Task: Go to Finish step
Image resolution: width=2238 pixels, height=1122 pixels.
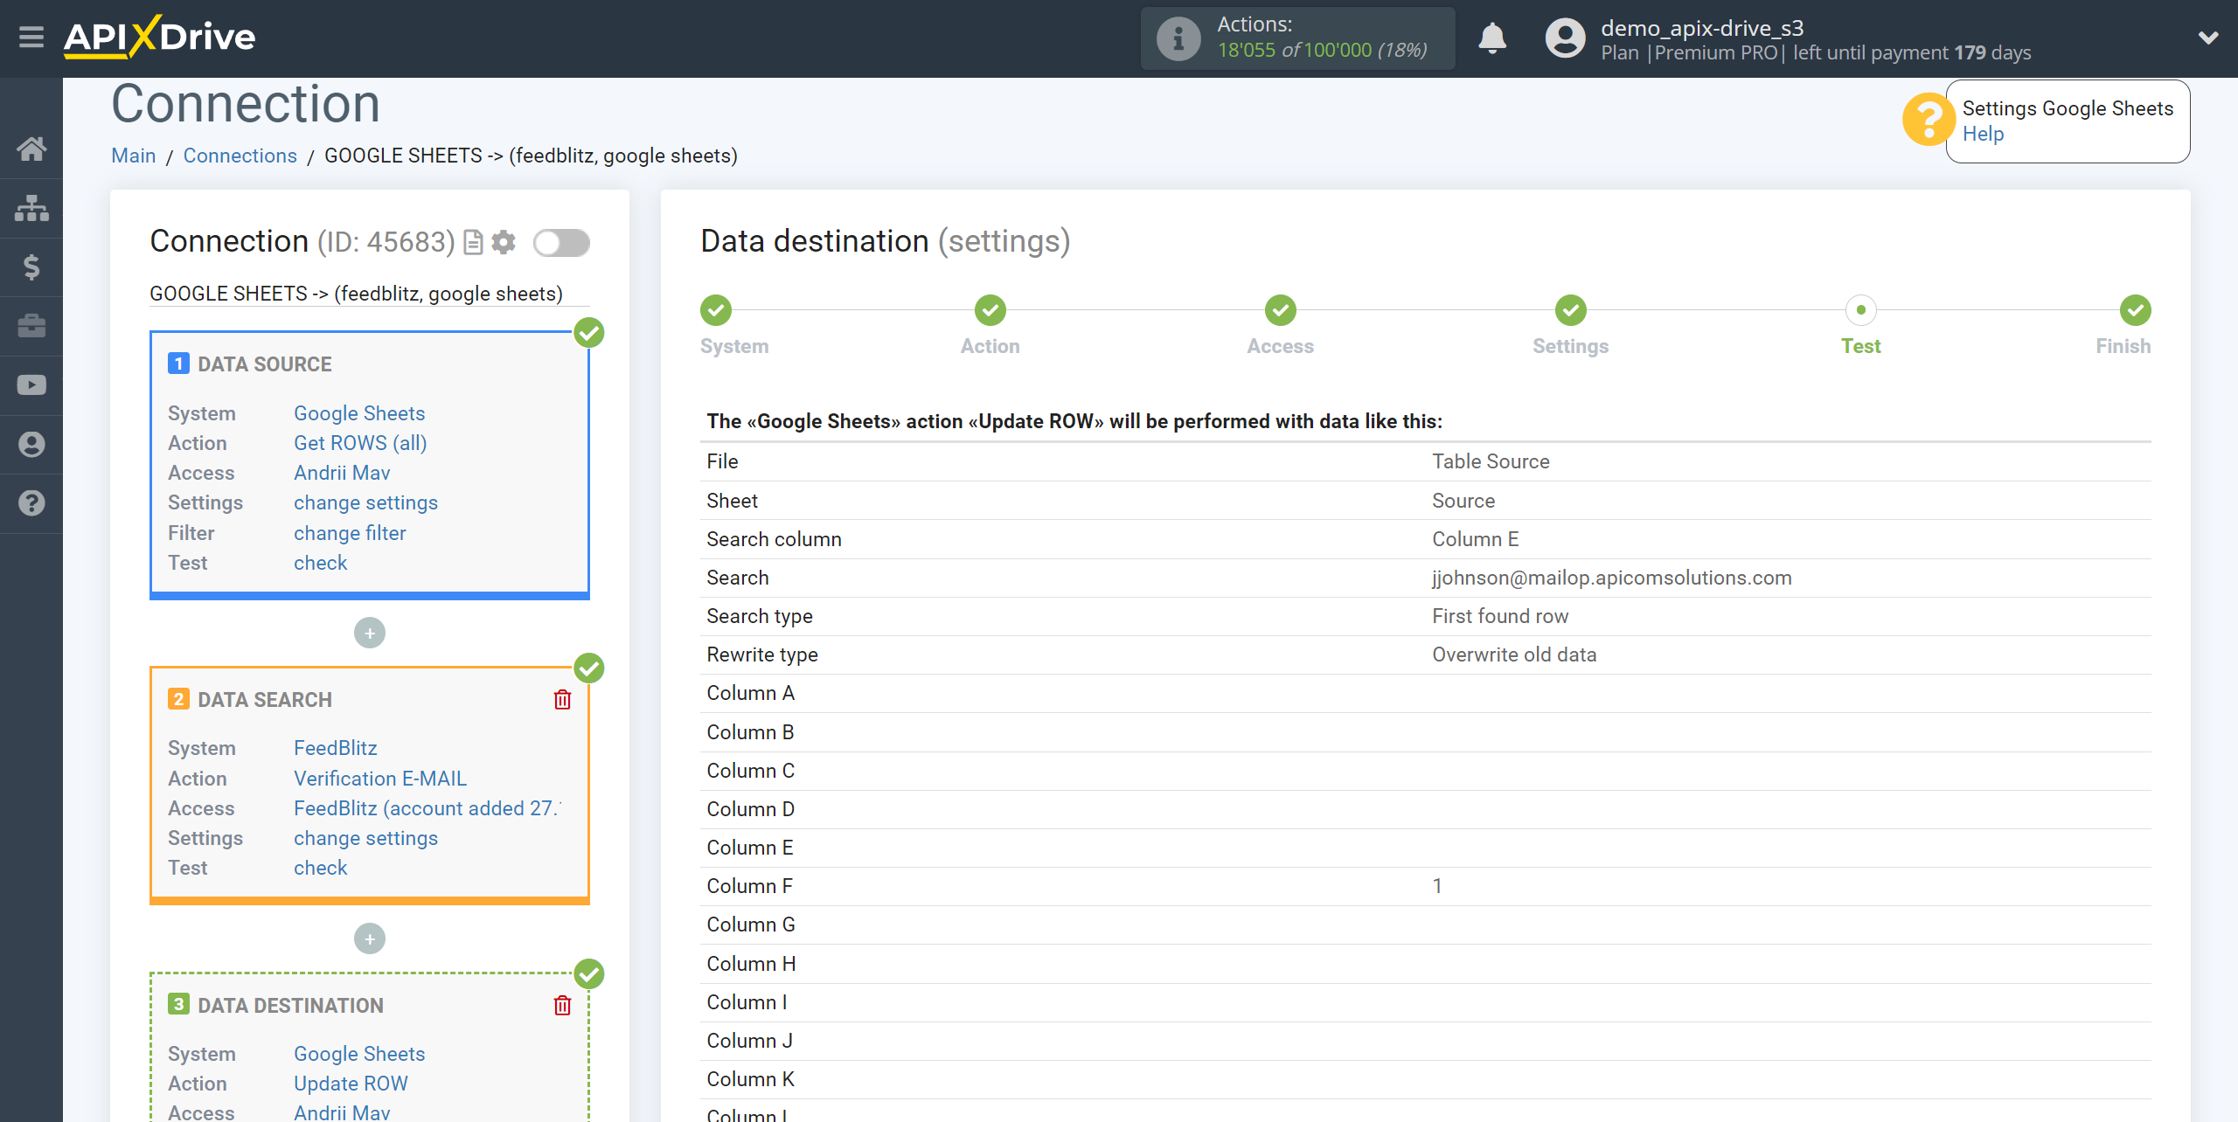Action: click(x=2136, y=310)
